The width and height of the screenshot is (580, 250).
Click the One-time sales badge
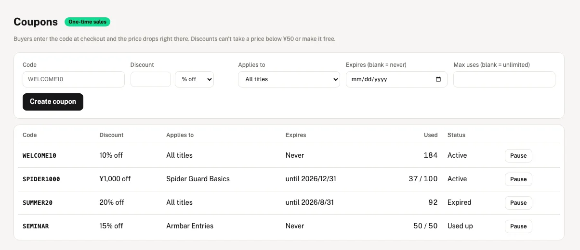87,22
